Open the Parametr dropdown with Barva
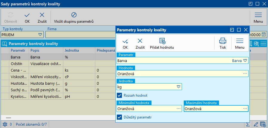The image size is (268, 128). pyautogui.click(x=245, y=61)
